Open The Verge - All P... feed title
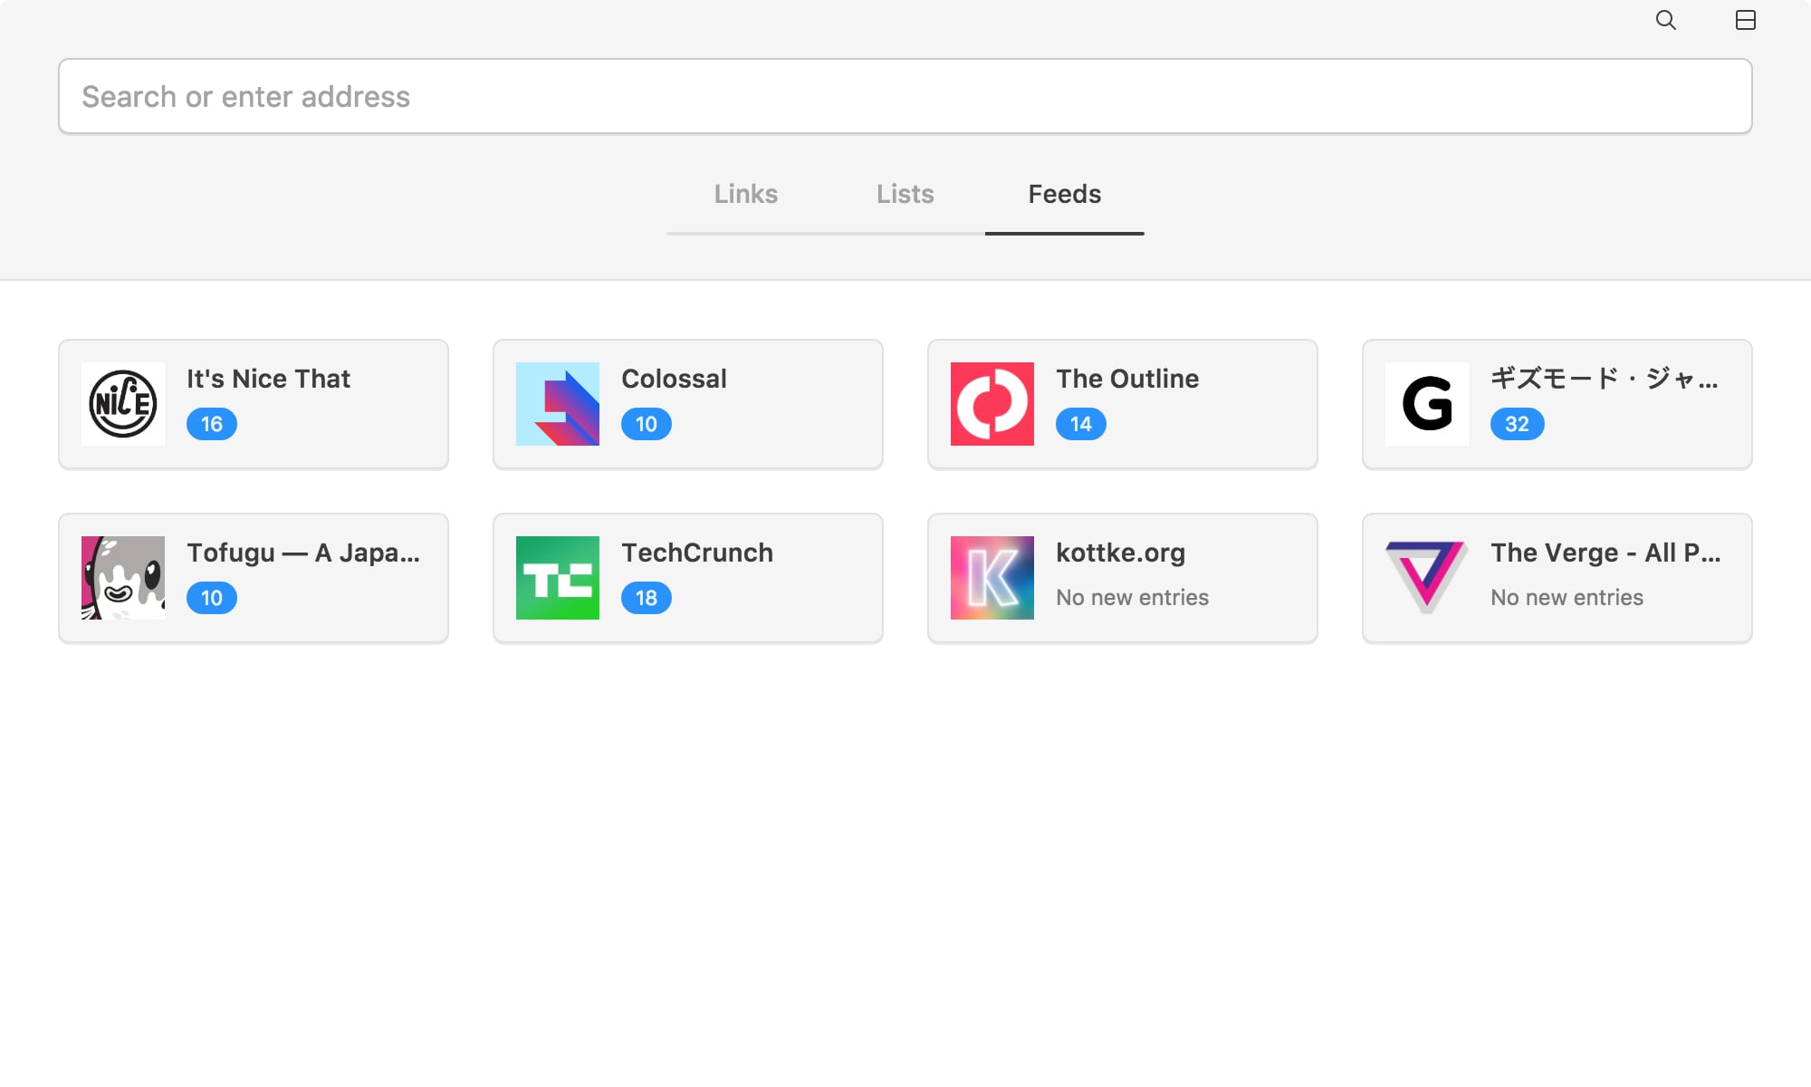This screenshot has height=1087, width=1811. (x=1605, y=553)
